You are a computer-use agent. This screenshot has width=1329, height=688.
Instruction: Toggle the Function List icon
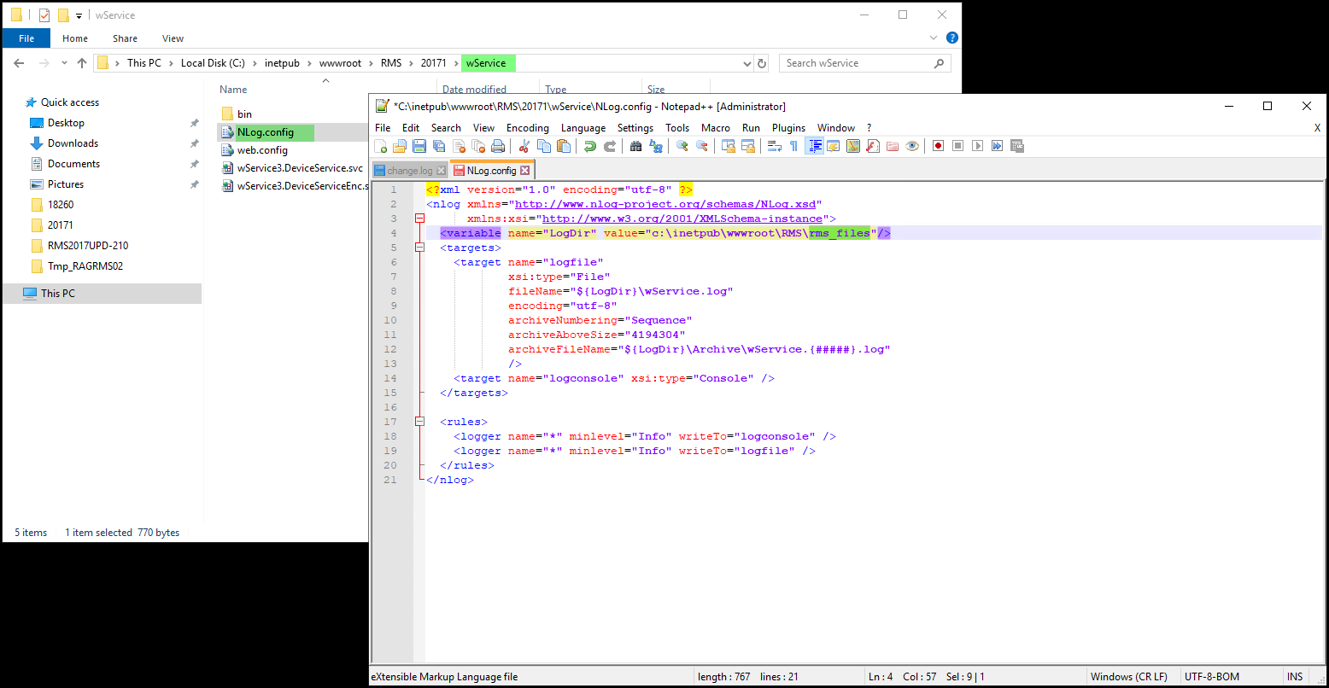click(873, 146)
